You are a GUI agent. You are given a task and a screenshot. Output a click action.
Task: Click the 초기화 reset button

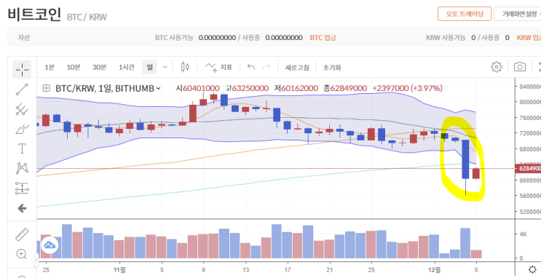(x=332, y=67)
